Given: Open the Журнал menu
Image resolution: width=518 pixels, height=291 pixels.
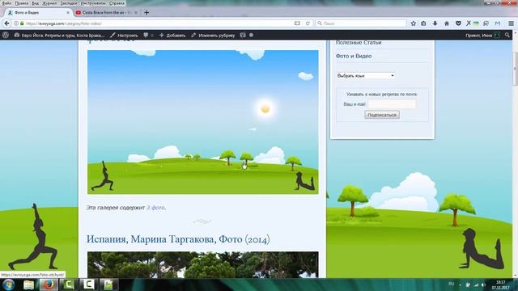Looking at the screenshot, I should point(49,3).
